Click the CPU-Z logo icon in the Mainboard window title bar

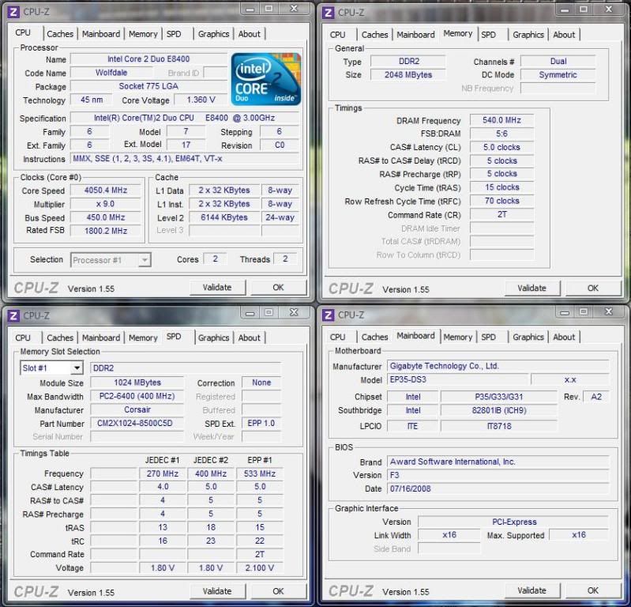coord(328,315)
